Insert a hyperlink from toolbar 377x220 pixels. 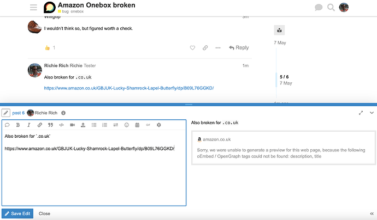click(x=40, y=125)
